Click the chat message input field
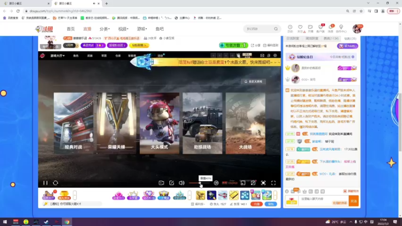This screenshot has width=402, height=226. pyautogui.click(x=323, y=200)
